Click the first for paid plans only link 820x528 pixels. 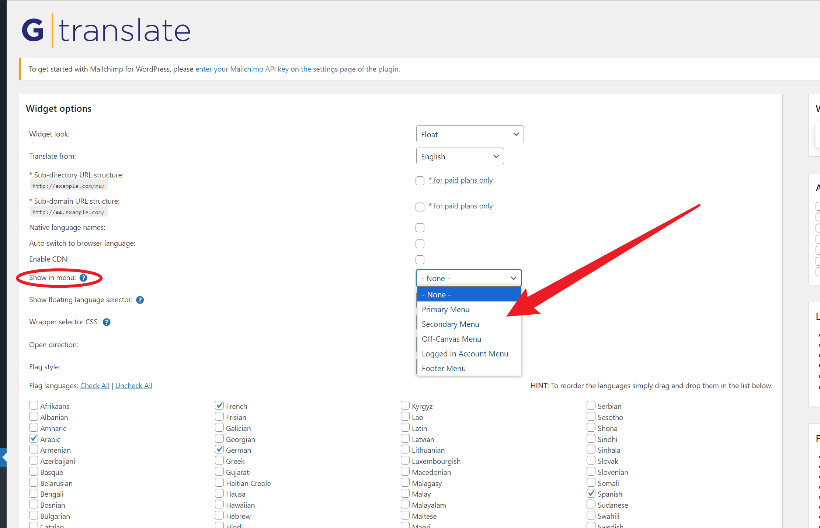click(x=461, y=180)
